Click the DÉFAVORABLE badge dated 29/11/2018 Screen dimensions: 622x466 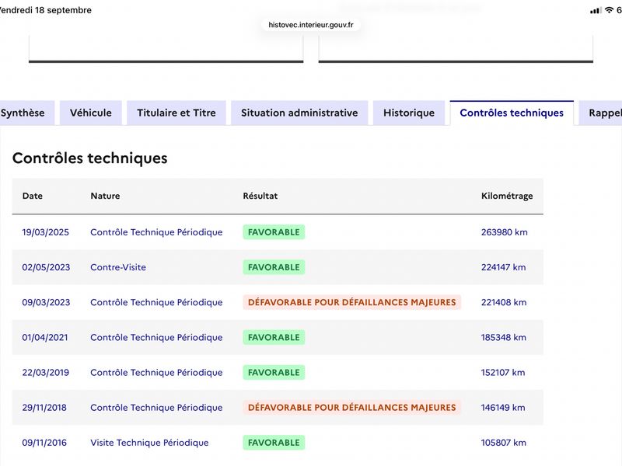click(x=352, y=408)
